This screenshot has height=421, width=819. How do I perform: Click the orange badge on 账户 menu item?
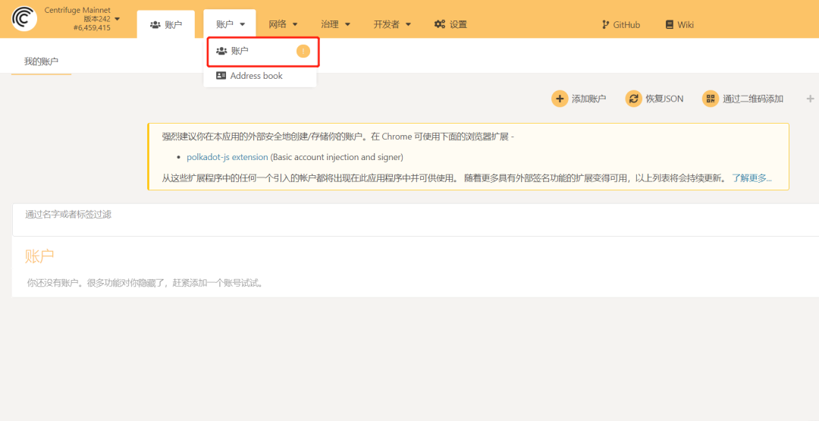click(303, 51)
